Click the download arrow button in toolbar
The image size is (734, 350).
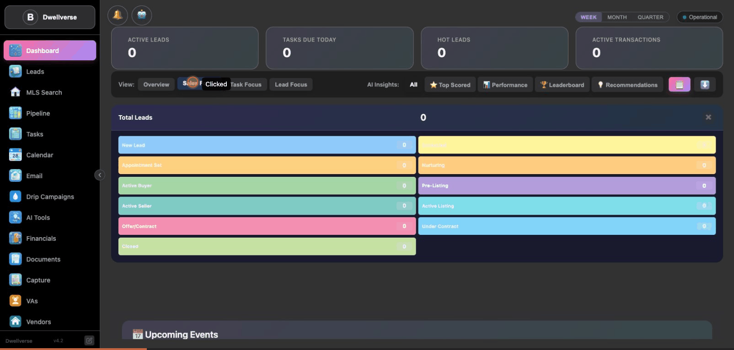[705, 85]
